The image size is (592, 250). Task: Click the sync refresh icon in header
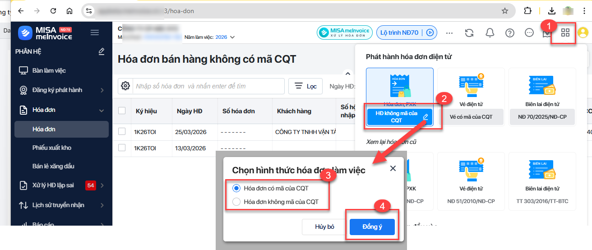tap(469, 32)
